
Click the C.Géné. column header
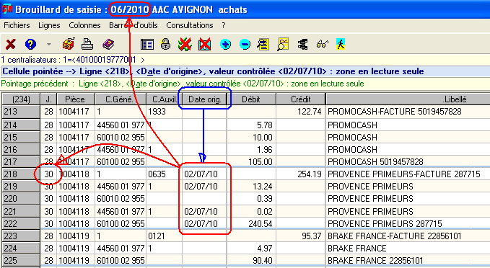120,99
